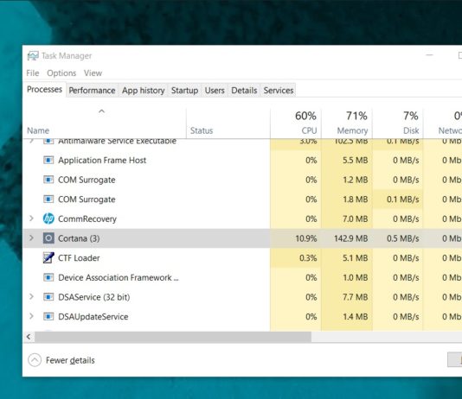This screenshot has height=399, width=462.
Task: Select the CTF Loader row name
Action: [79, 258]
